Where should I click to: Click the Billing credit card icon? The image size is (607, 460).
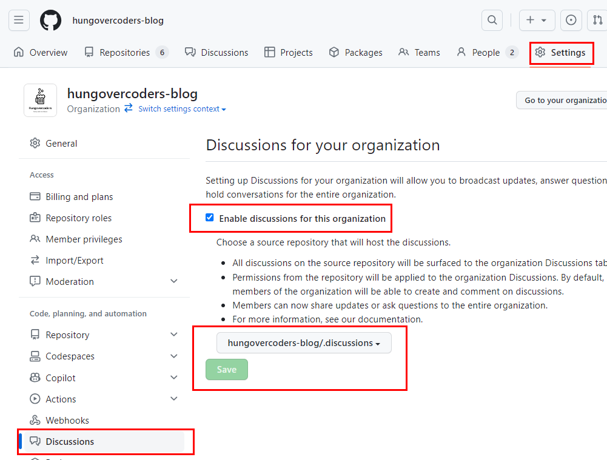(35, 196)
